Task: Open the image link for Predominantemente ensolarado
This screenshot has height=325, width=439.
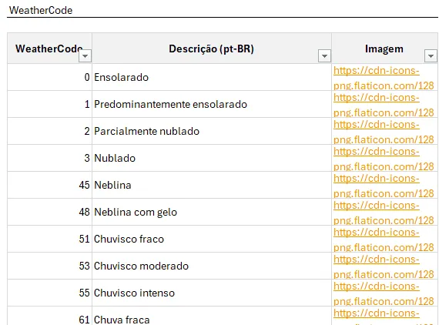Action: point(384,105)
